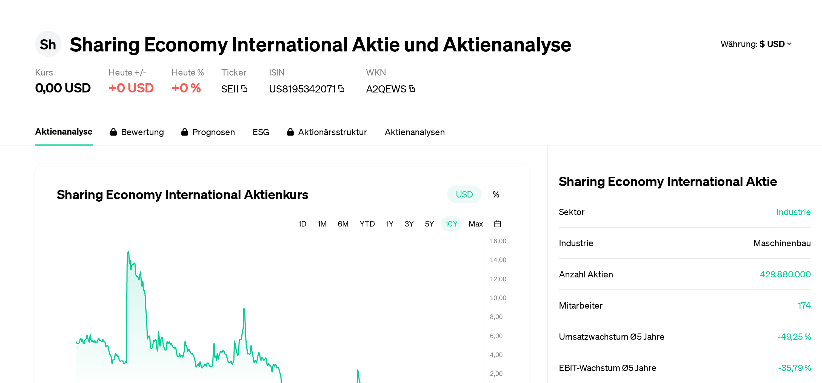Click the Aktionärsstruktur lock icon
This screenshot has height=383, width=822.
(x=290, y=132)
